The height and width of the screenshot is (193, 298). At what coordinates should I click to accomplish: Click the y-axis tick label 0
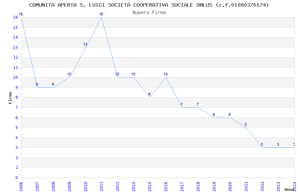[x=17, y=178]
